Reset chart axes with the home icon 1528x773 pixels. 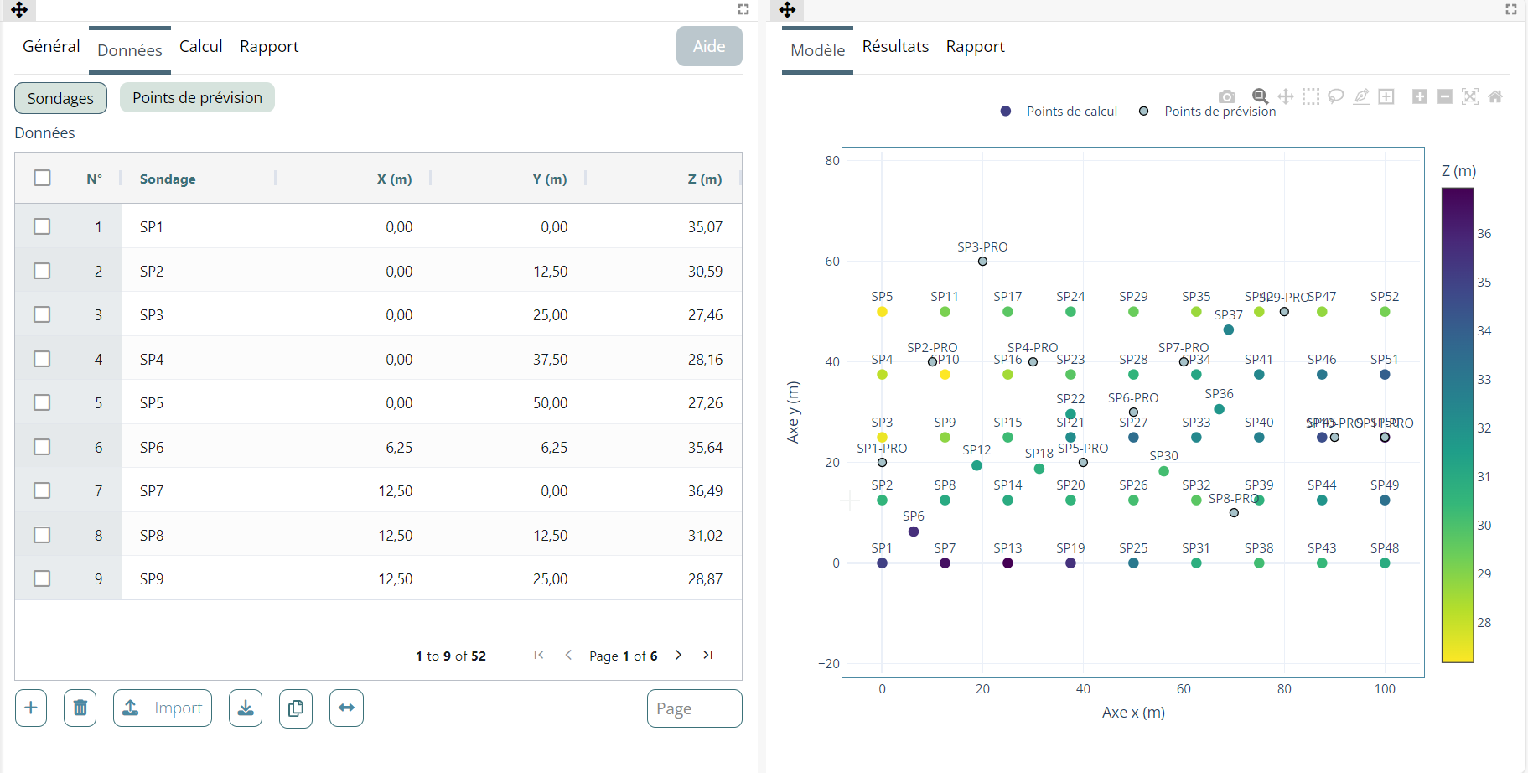click(1495, 96)
